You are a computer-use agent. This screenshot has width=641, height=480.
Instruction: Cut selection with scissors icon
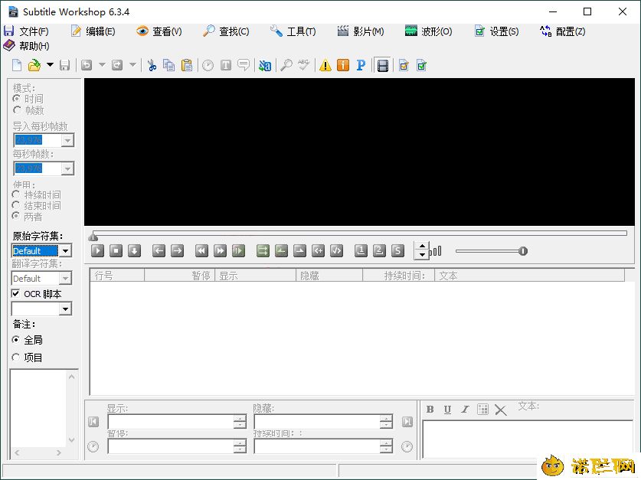click(x=152, y=65)
